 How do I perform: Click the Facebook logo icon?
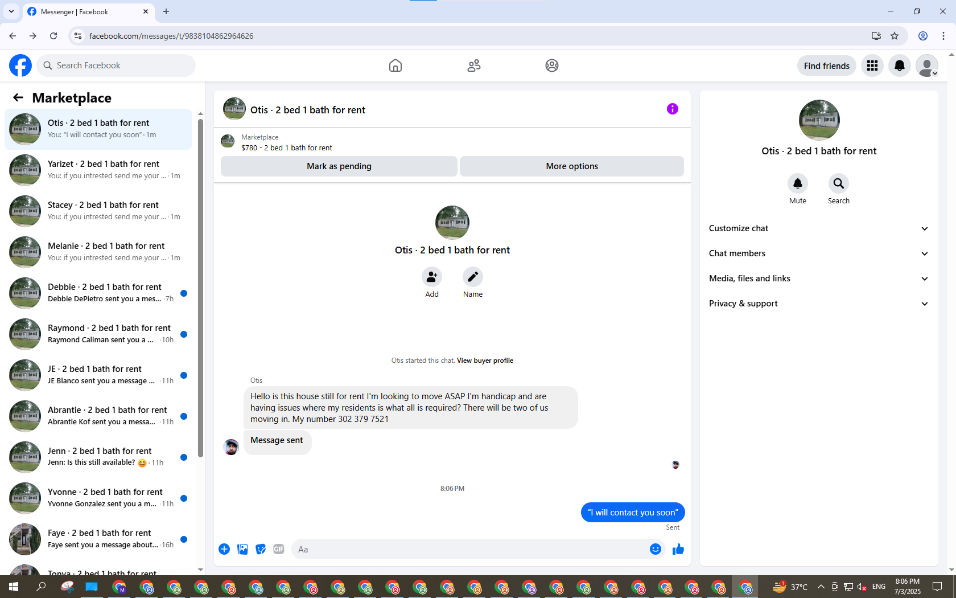click(20, 65)
